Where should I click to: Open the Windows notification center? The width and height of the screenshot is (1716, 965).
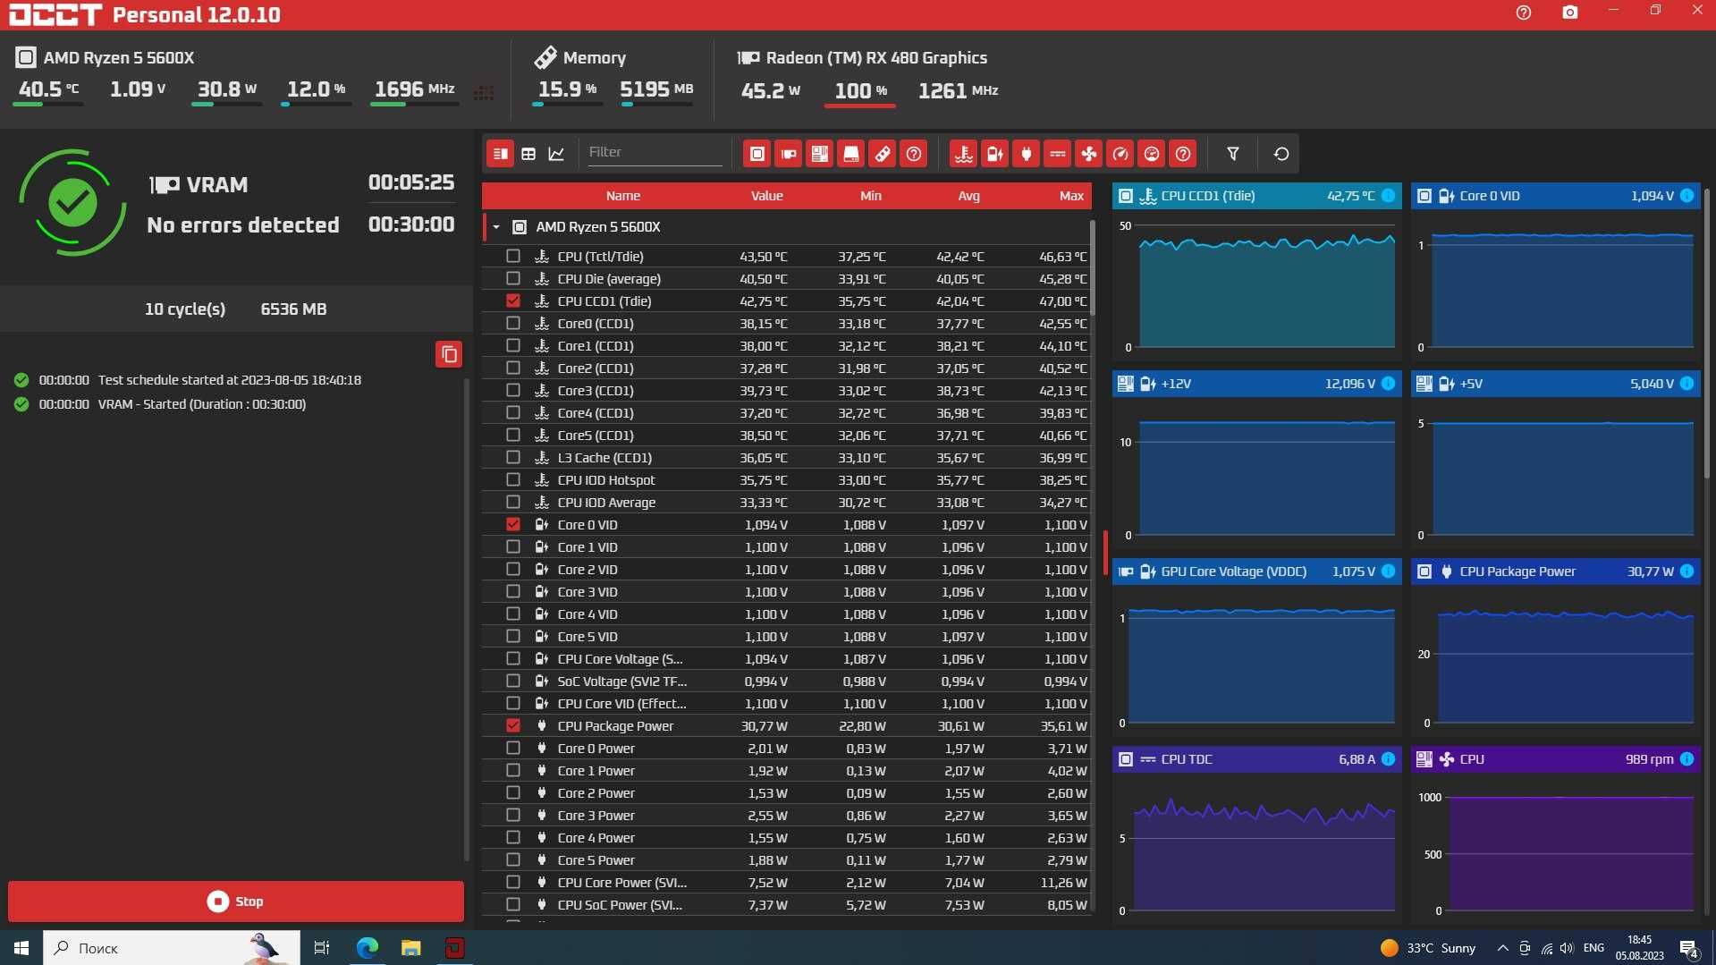[x=1689, y=948]
